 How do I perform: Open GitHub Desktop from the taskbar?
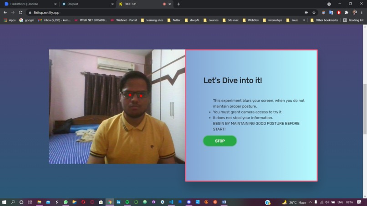tap(153, 202)
